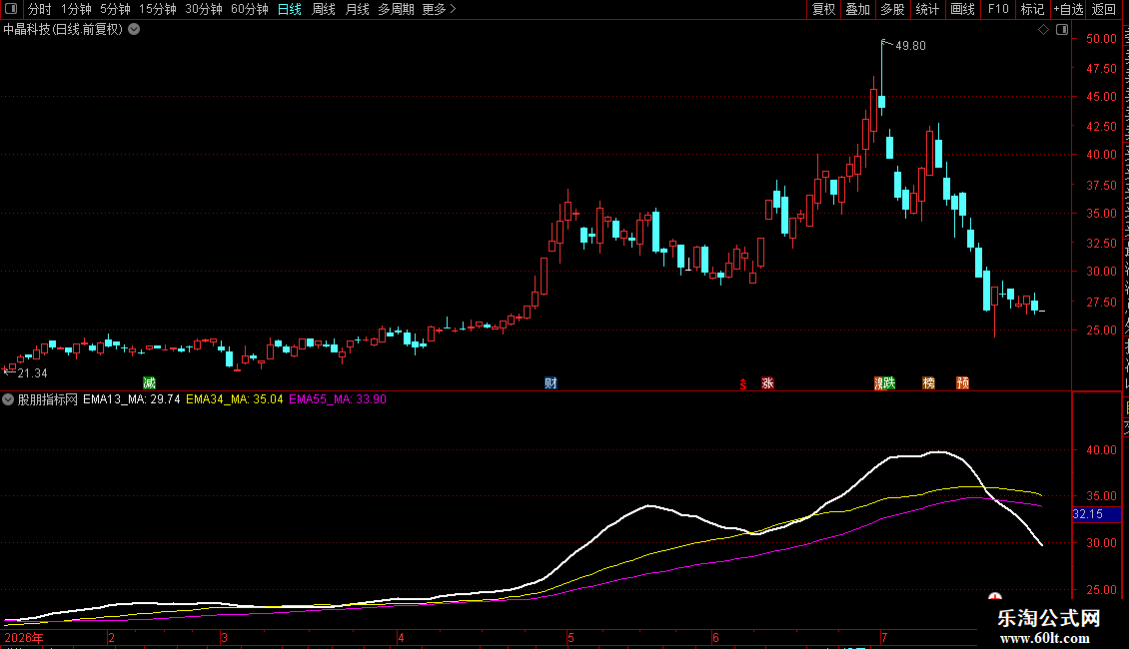The image size is (1129, 649).
Task: Click month 2 on the time axis
Action: pos(112,637)
